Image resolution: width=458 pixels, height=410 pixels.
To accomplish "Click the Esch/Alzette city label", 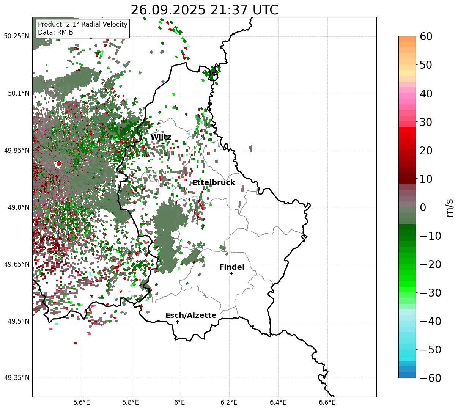I will tap(191, 316).
